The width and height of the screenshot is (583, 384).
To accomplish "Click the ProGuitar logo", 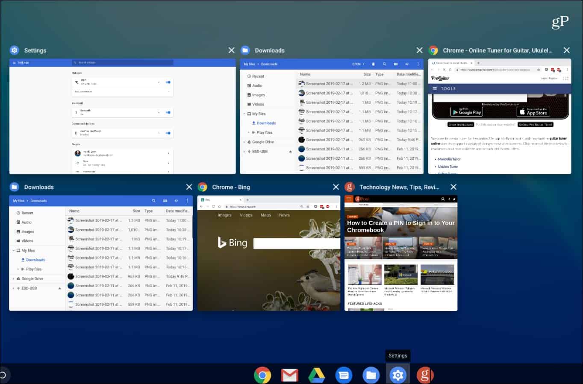I will [440, 78].
